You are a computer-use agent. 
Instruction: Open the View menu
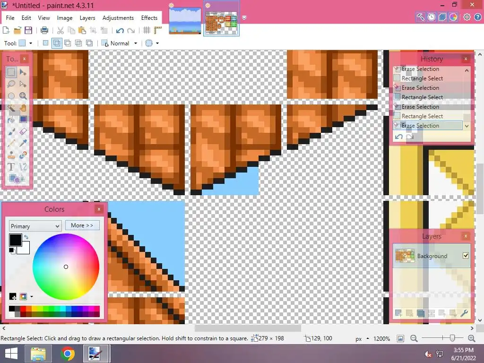point(44,18)
